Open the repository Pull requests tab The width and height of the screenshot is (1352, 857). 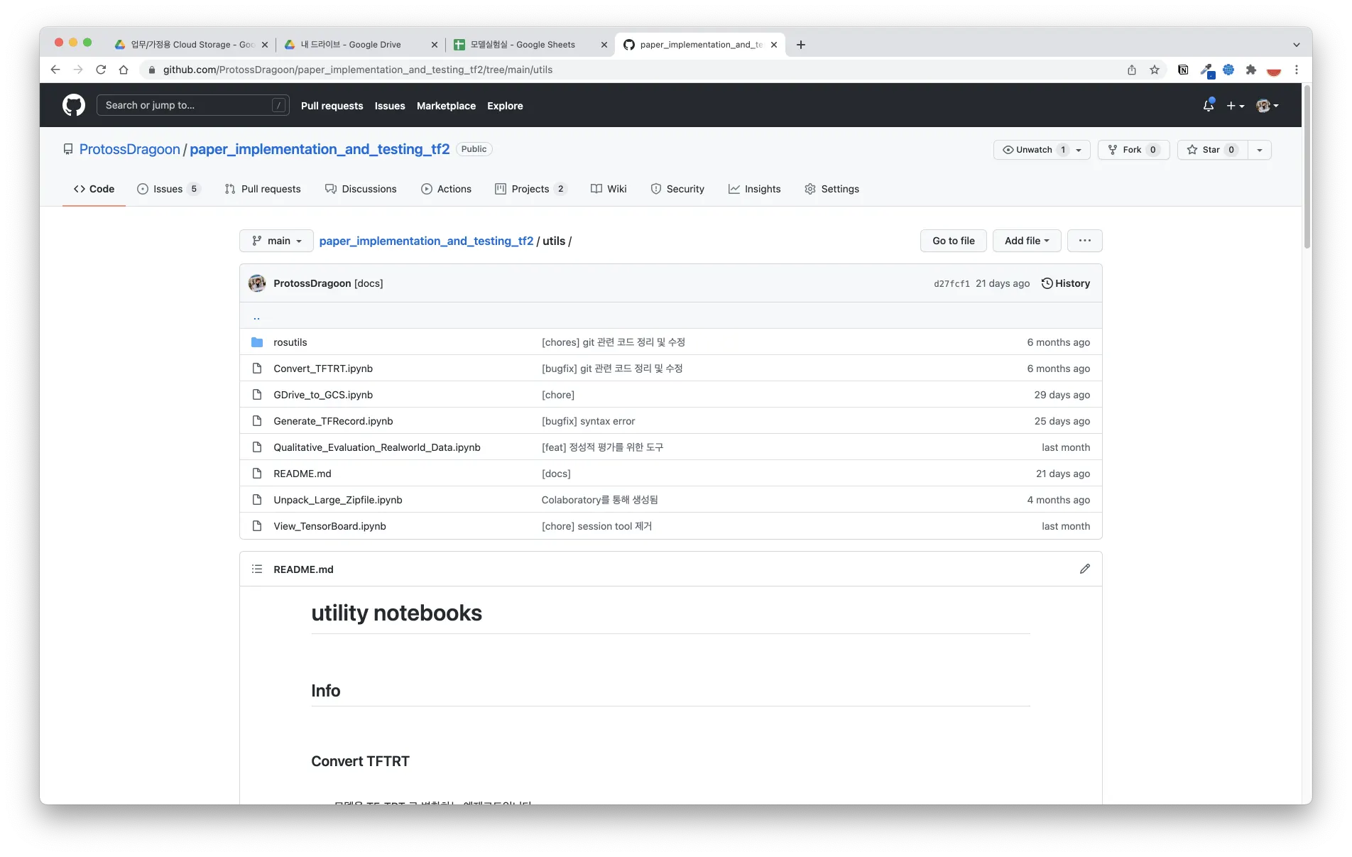point(263,189)
